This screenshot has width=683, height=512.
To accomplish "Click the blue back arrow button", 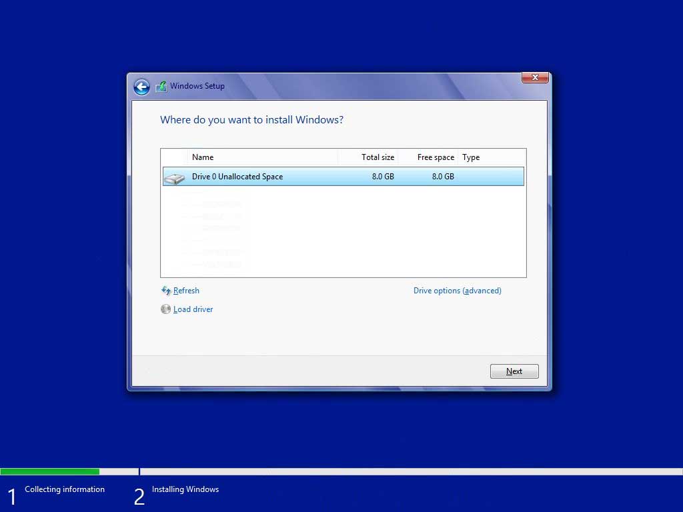I will click(x=141, y=87).
